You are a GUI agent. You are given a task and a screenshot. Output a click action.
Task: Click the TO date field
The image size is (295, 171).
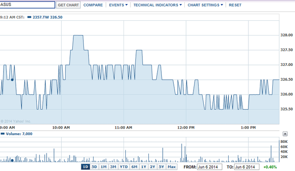click(x=247, y=167)
